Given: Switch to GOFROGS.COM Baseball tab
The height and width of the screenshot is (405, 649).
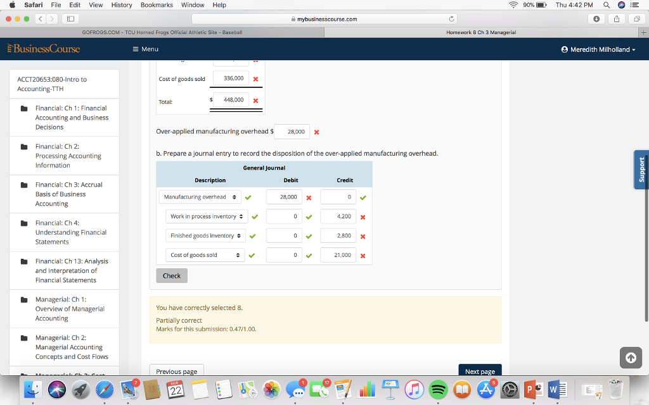Looking at the screenshot, I should coord(162,32).
